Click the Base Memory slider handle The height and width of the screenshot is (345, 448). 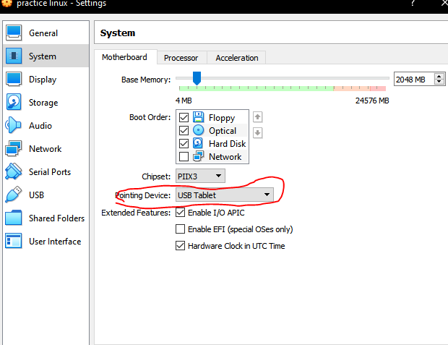[197, 78]
